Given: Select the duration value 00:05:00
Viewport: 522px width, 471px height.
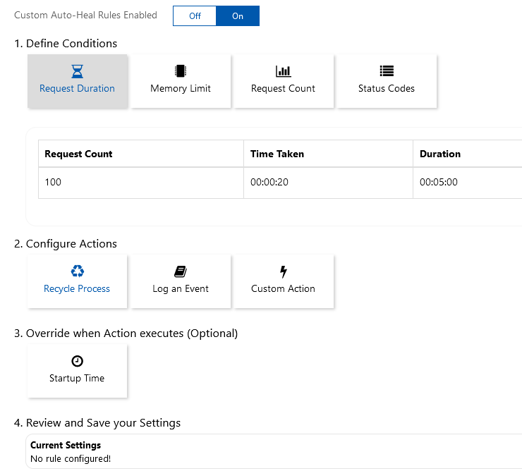Looking at the screenshot, I should [439, 182].
